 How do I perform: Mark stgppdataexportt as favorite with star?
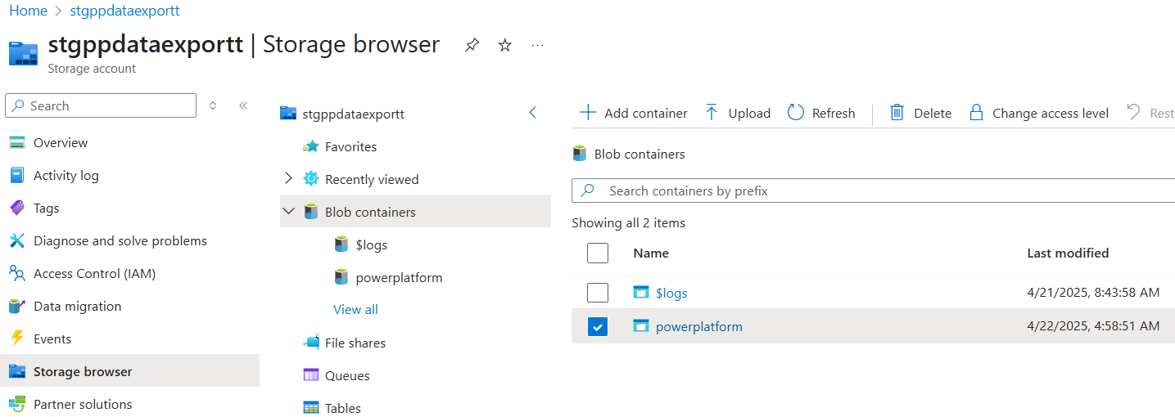pos(505,45)
